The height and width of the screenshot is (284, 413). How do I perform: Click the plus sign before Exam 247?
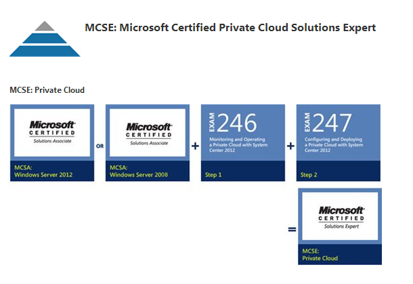click(x=290, y=146)
